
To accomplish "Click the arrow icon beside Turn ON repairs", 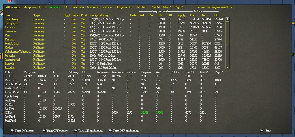I will pos(12,131).
